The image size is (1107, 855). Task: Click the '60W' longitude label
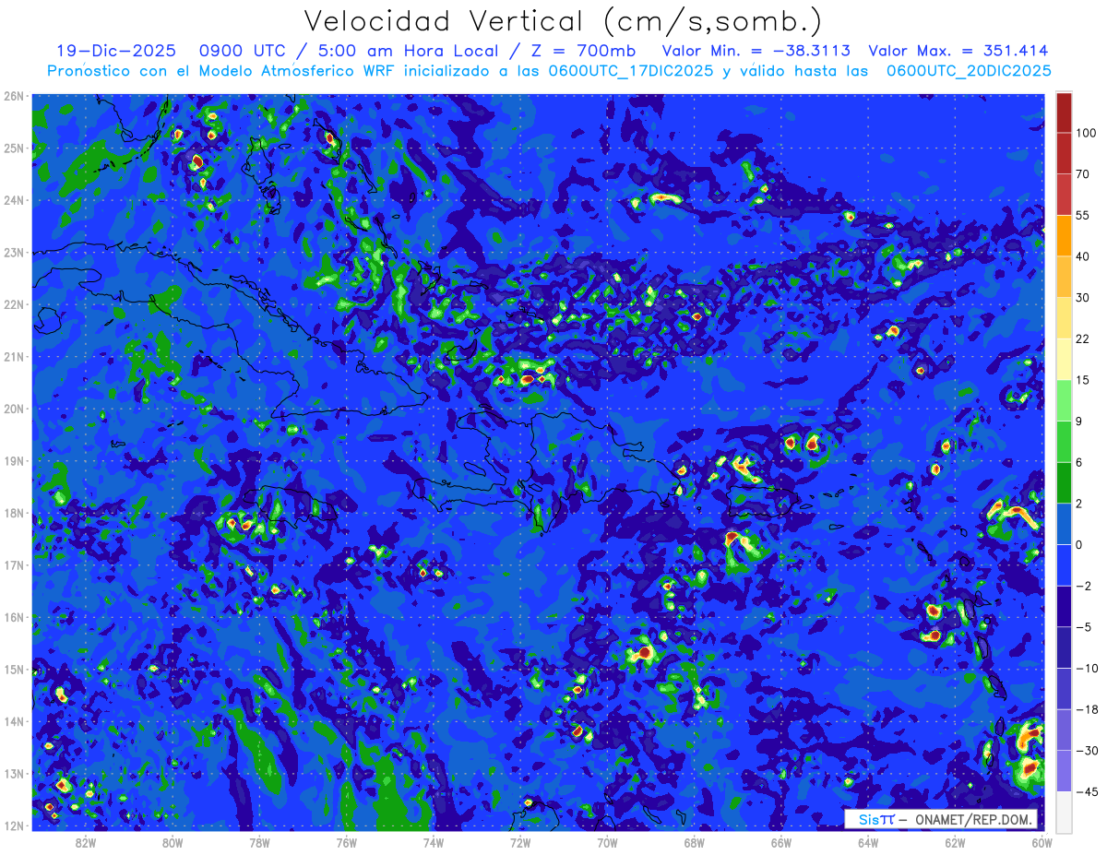coord(1042,841)
